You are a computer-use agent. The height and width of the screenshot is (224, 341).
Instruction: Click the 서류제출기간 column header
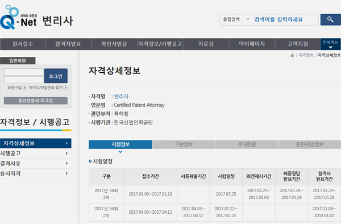click(x=193, y=176)
